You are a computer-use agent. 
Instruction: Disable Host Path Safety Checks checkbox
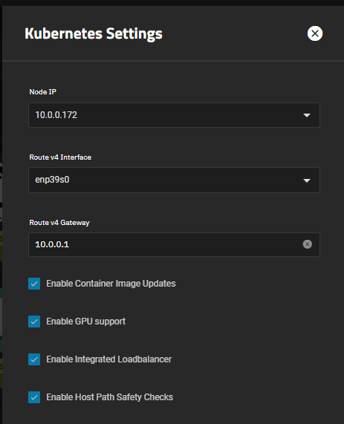[x=34, y=397]
